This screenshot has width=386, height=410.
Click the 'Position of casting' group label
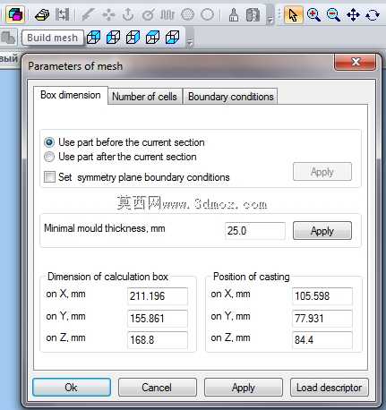[x=252, y=277]
